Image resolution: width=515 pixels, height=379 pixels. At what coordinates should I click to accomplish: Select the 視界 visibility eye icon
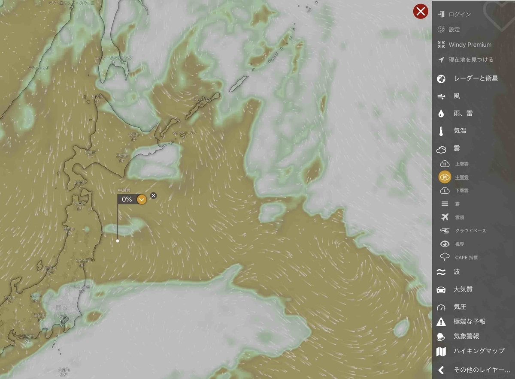(445, 244)
